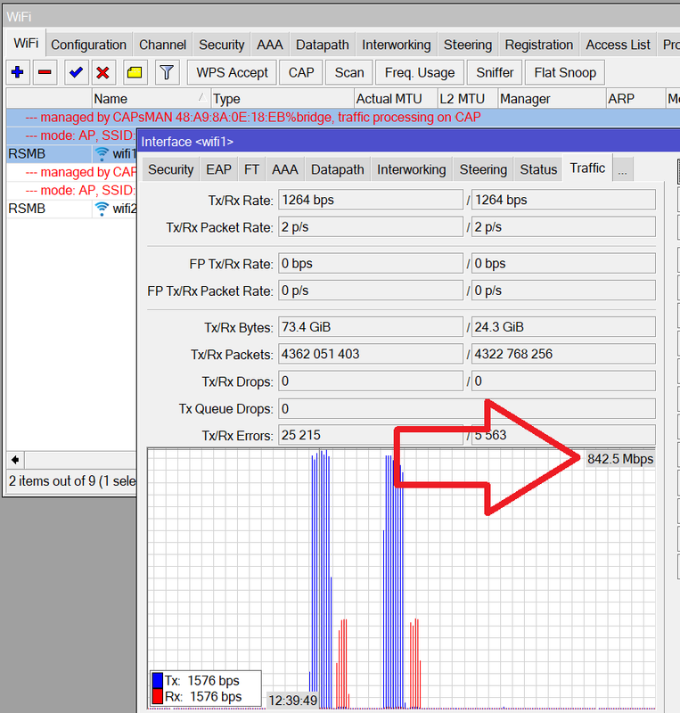Click the red X Disable icon
680x713 pixels.
[103, 72]
